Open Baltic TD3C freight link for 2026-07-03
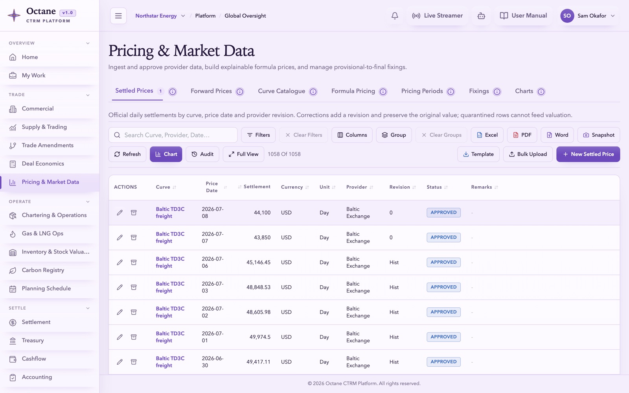Screen dimensions: 629x393 click(170, 287)
